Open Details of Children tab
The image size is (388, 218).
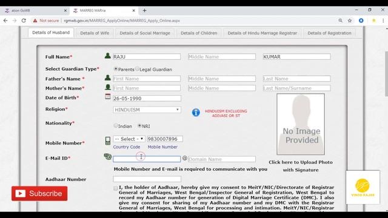tap(199, 33)
